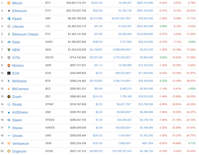The height and width of the screenshot is (155, 199).
Task: Click the Zcash logo icon
Action: pyautogui.click(x=9, y=97)
